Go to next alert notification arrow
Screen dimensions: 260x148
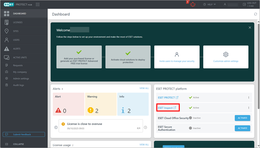click(x=145, y=127)
